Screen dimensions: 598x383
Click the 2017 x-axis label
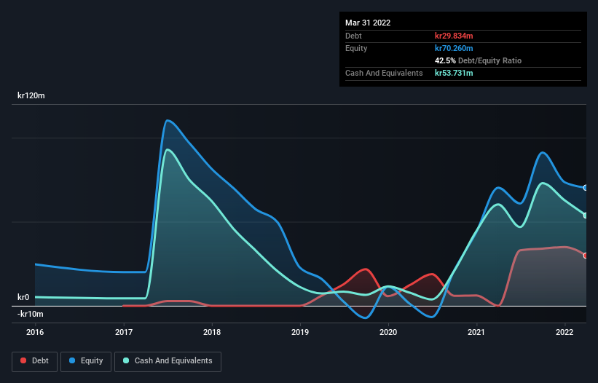(x=124, y=332)
